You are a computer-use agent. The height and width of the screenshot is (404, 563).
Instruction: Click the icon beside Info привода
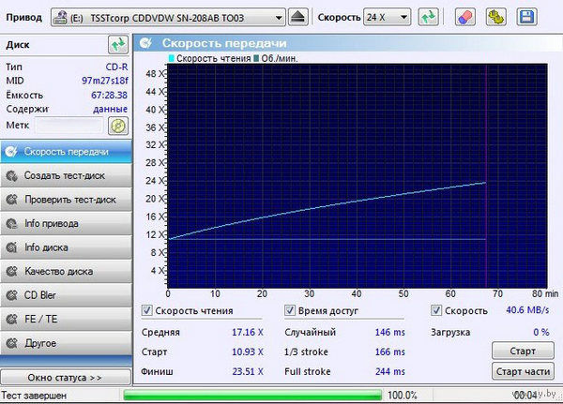[12, 223]
